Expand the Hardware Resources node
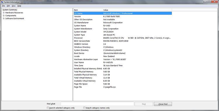 tap(4, 13)
